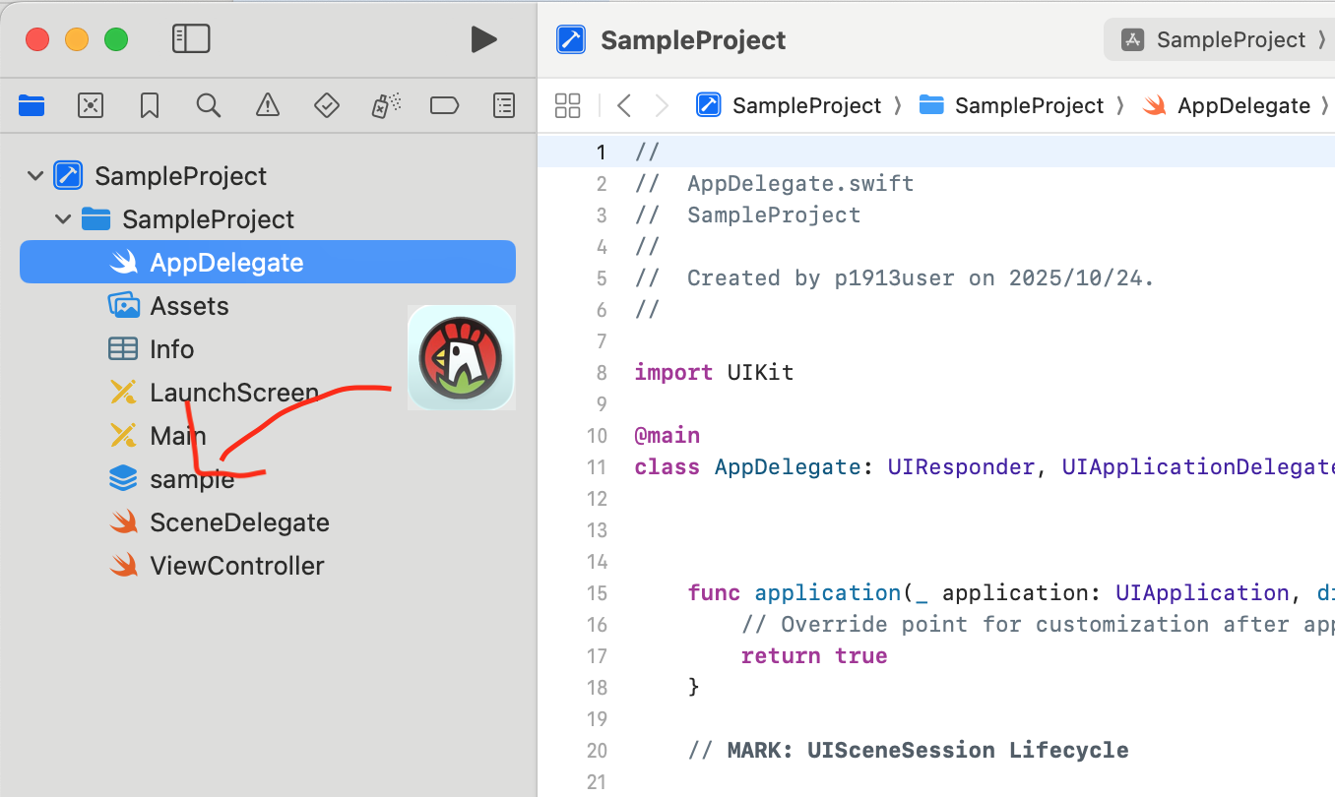Open the Find navigator magnifier icon
This screenshot has height=797, width=1335.
click(208, 105)
